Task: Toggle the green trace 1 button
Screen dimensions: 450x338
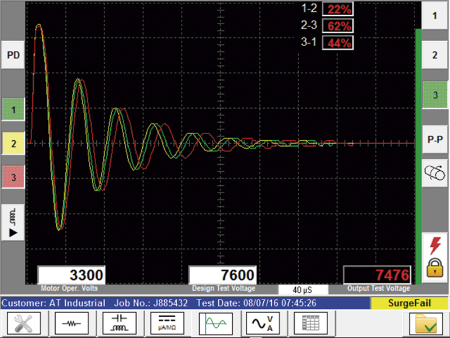Action: point(12,110)
